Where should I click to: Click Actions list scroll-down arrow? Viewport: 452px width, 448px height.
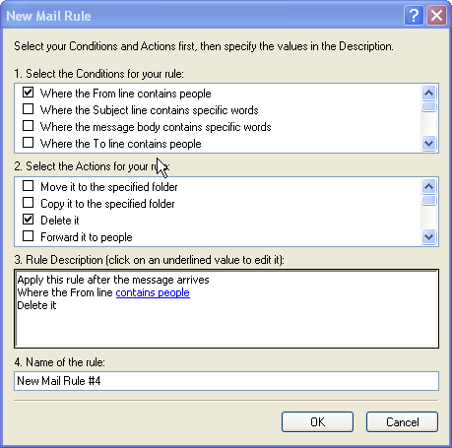tap(428, 236)
